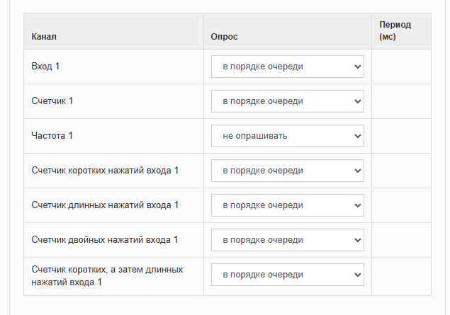Click the empty period cell for Вход 1
The image size is (450, 315).
tap(401, 67)
